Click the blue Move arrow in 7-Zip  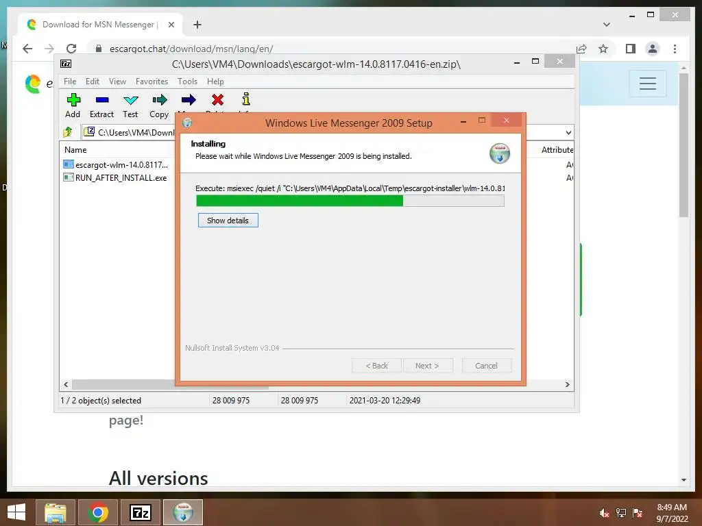click(x=189, y=100)
